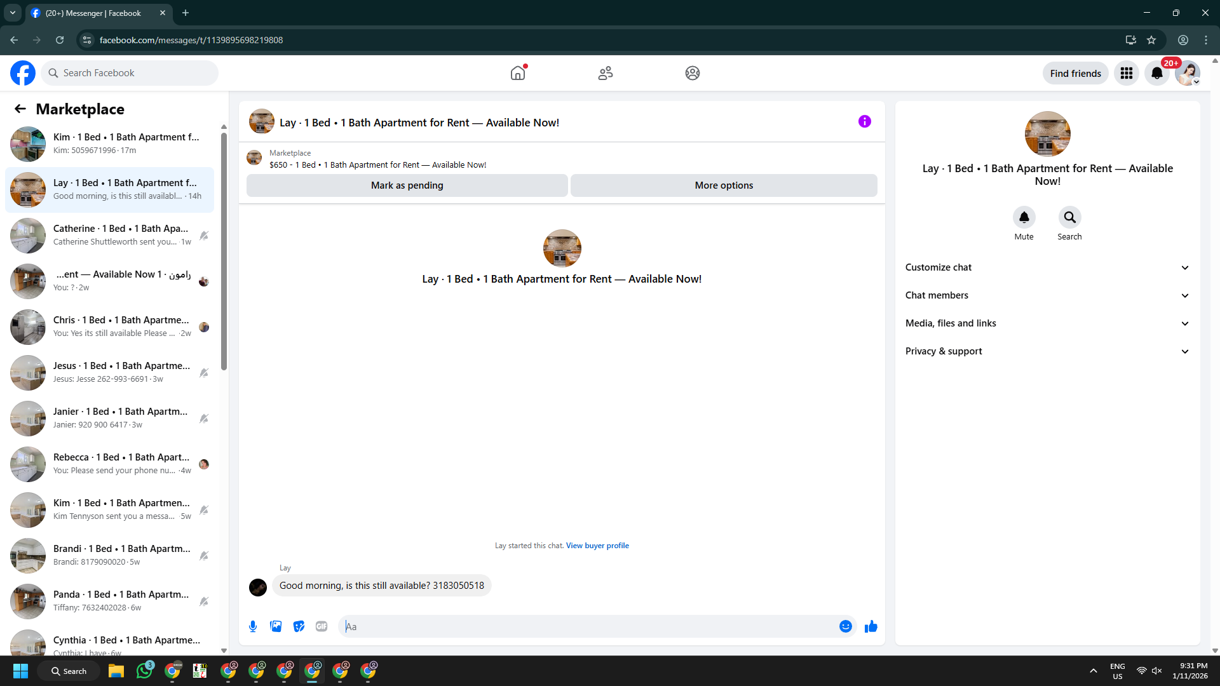Send a voice clip with microphone icon
1220x686 pixels.
(x=253, y=626)
